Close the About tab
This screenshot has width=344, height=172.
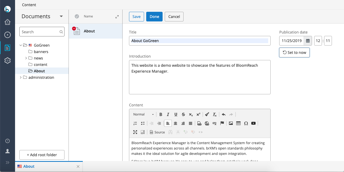click(78, 166)
